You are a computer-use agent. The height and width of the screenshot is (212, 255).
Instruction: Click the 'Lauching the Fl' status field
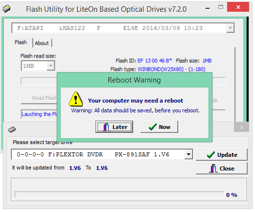pyautogui.click(x=39, y=114)
